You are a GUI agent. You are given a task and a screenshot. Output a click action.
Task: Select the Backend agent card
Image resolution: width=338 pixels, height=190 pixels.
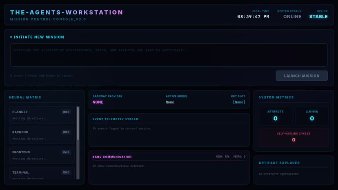point(42,135)
